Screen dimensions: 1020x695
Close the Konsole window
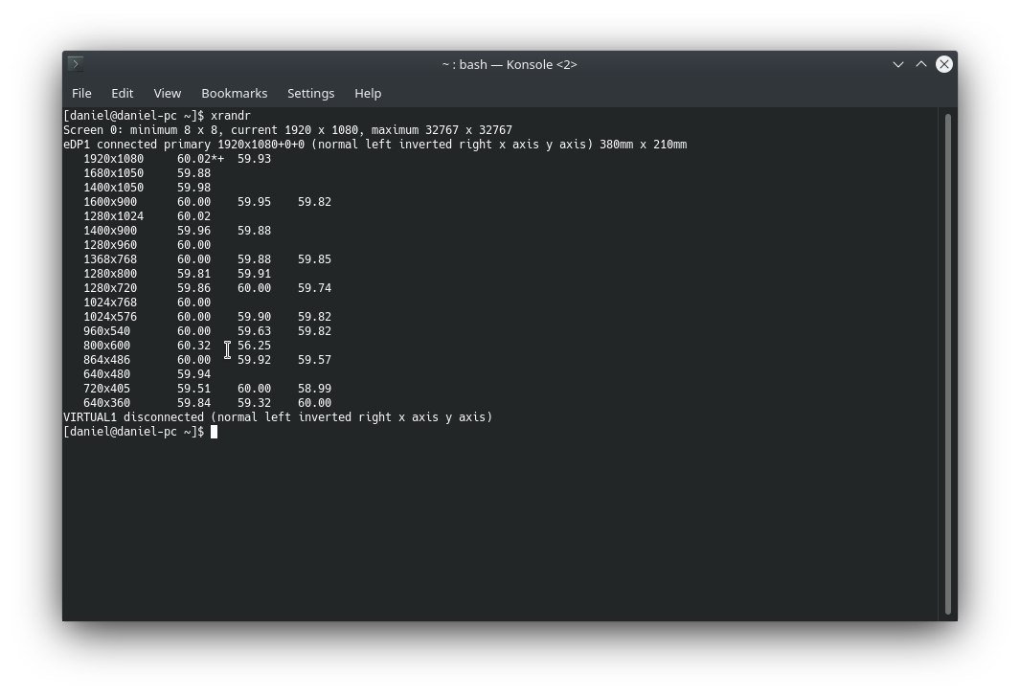click(944, 64)
